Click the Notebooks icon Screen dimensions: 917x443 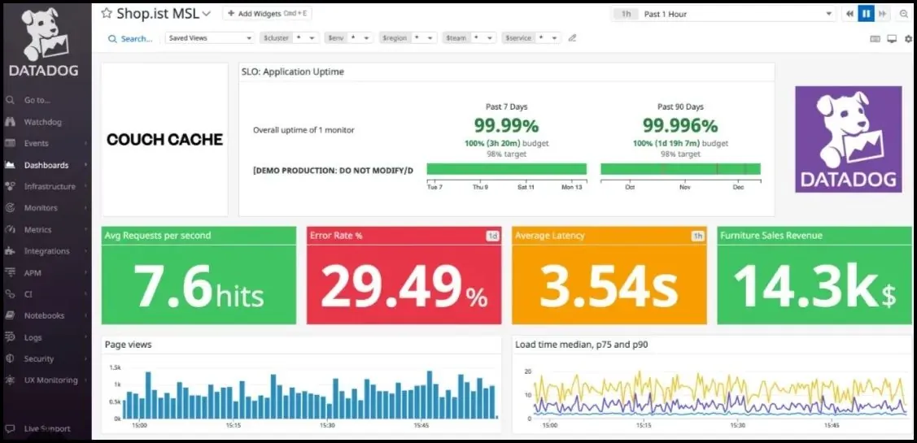click(10, 315)
